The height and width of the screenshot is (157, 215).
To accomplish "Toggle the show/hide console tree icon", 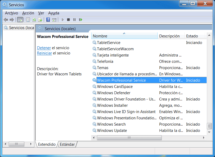I will pos(20,20).
